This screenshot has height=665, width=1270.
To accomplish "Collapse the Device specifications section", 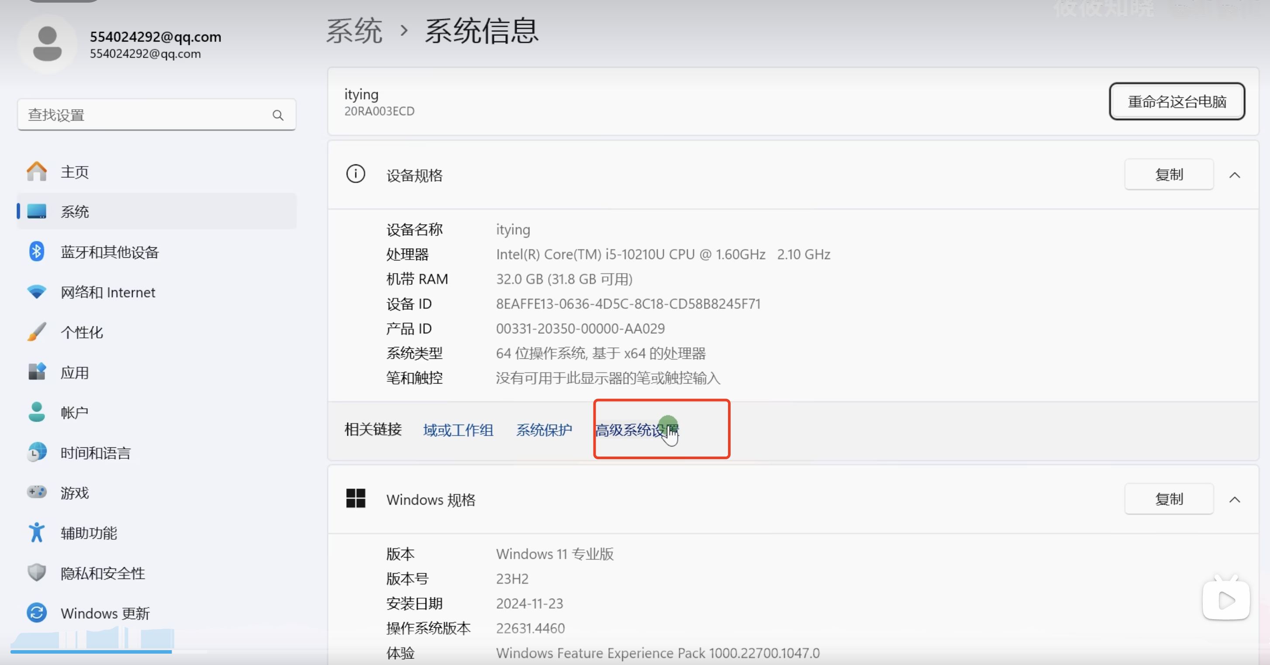I will pos(1234,175).
